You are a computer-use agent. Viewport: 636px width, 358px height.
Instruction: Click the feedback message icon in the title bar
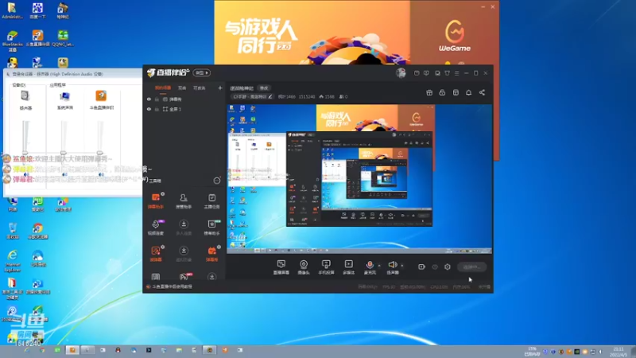coord(426,73)
